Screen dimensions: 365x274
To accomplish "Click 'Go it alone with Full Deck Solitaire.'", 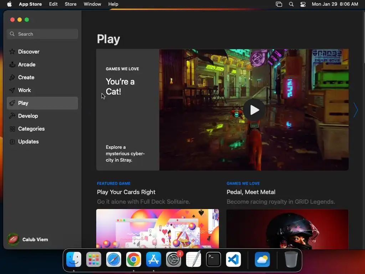I will coord(143,202).
